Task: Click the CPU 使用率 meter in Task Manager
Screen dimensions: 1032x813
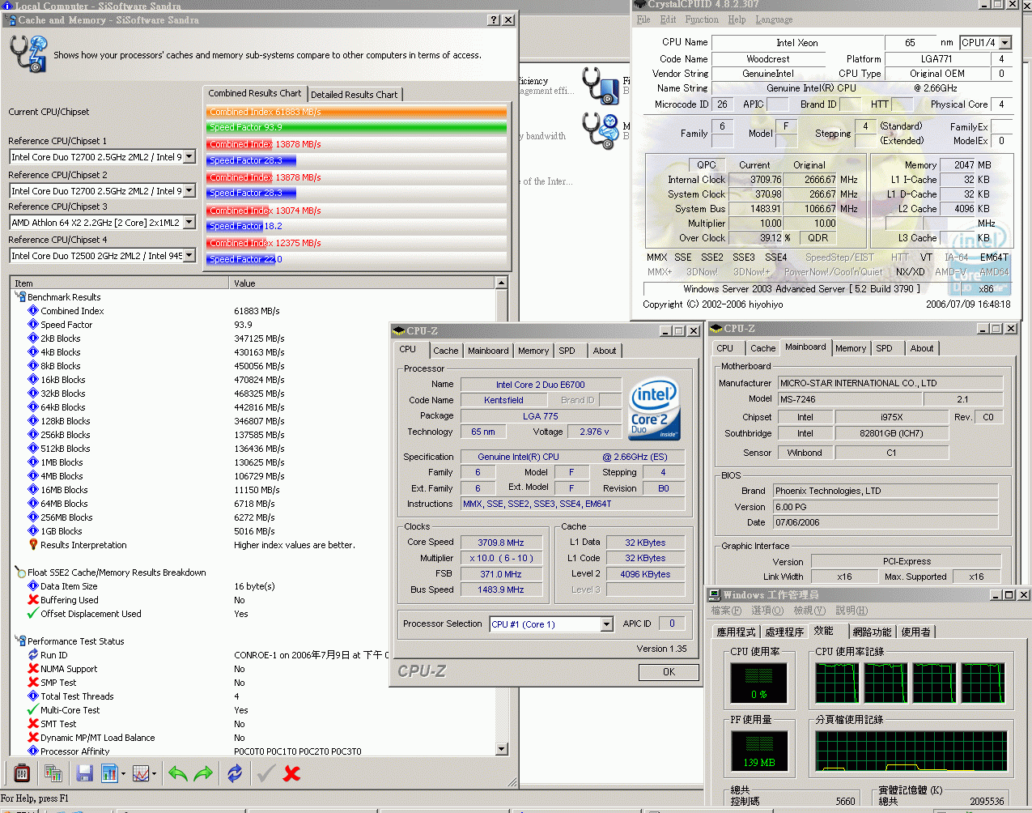Action: tap(758, 683)
